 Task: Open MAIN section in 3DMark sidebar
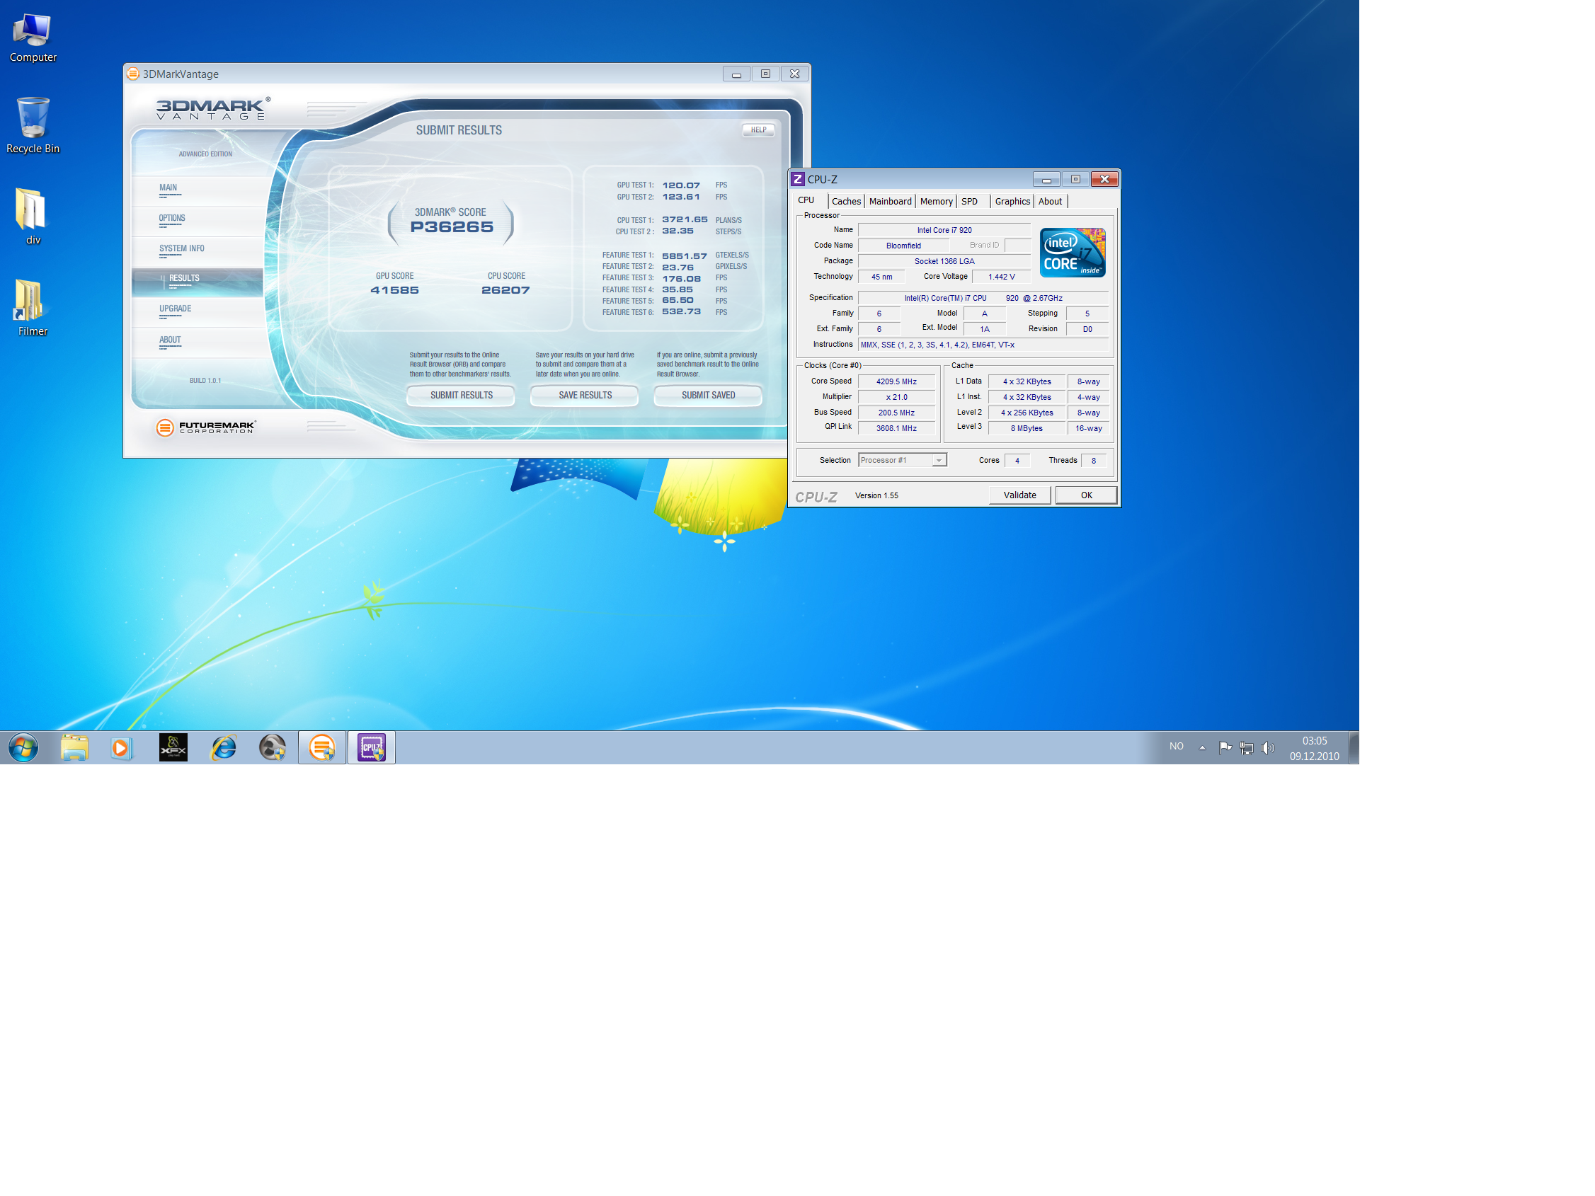pos(198,190)
